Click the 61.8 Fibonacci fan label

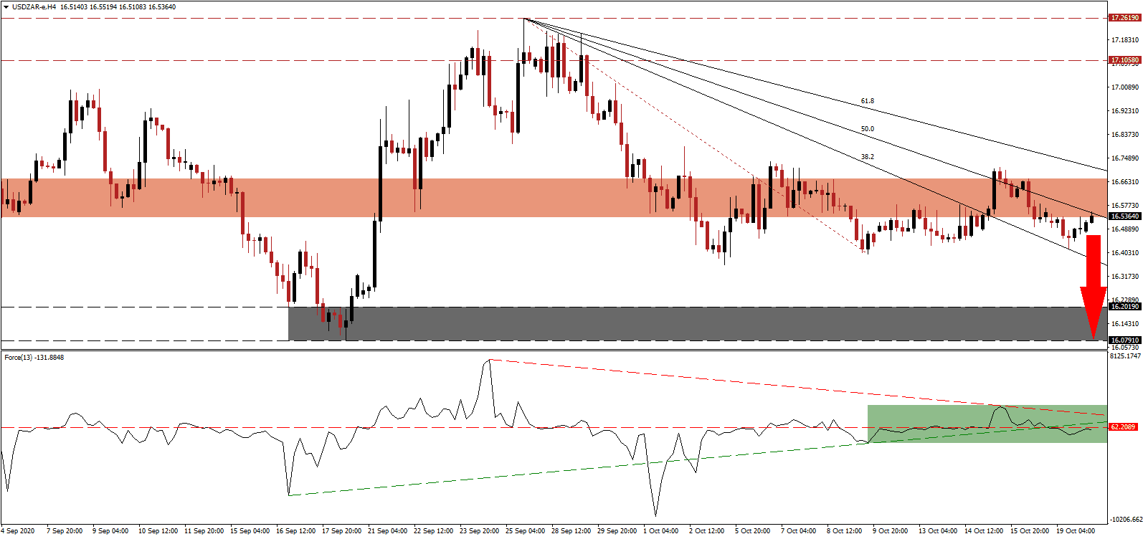click(x=867, y=101)
